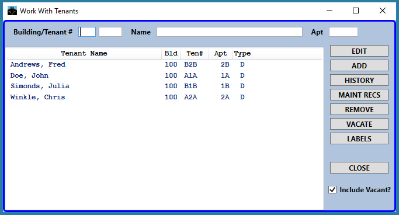Sort by Tenant Name column header
Image resolution: width=399 pixels, height=215 pixels.
click(x=84, y=53)
